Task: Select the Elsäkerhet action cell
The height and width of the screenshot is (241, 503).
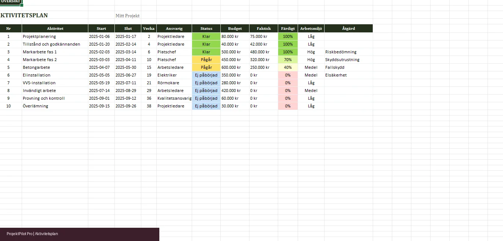Action: [348, 75]
